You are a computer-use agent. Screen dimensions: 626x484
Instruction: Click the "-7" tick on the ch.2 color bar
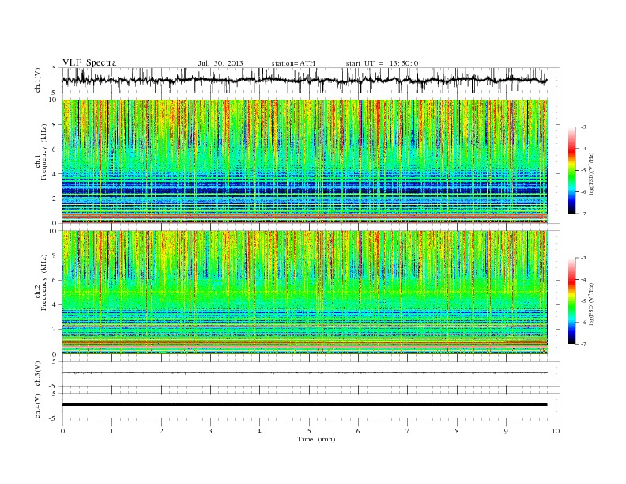tap(583, 344)
